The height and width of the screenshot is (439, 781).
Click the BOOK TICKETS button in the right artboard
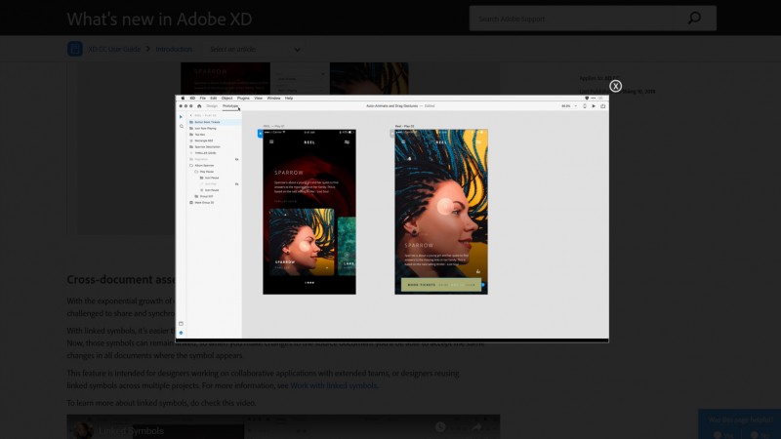(x=441, y=285)
